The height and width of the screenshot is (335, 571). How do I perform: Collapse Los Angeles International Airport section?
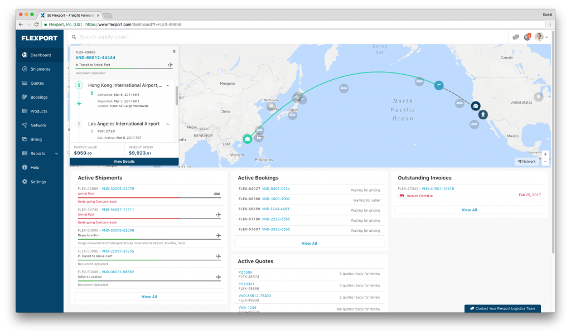coord(167,124)
